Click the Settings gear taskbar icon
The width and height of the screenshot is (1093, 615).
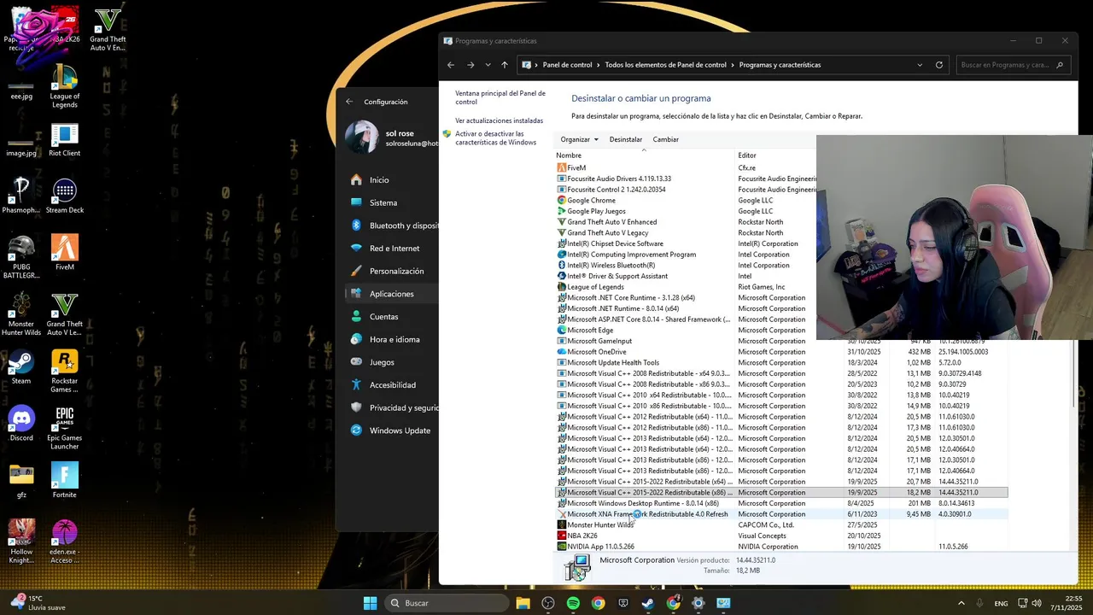point(698,603)
